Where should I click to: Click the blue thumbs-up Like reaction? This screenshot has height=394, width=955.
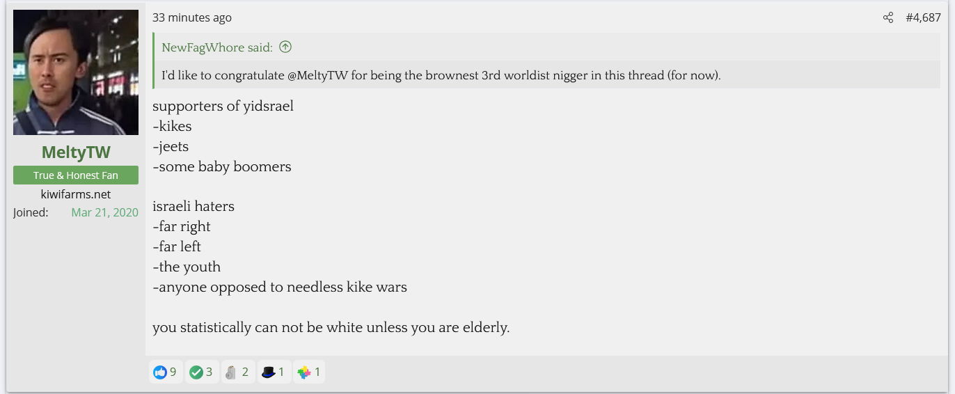tap(160, 372)
